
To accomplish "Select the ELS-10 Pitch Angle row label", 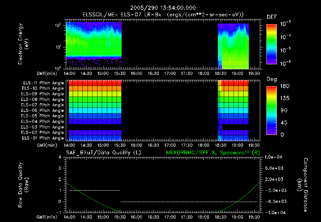I will click(43, 88).
